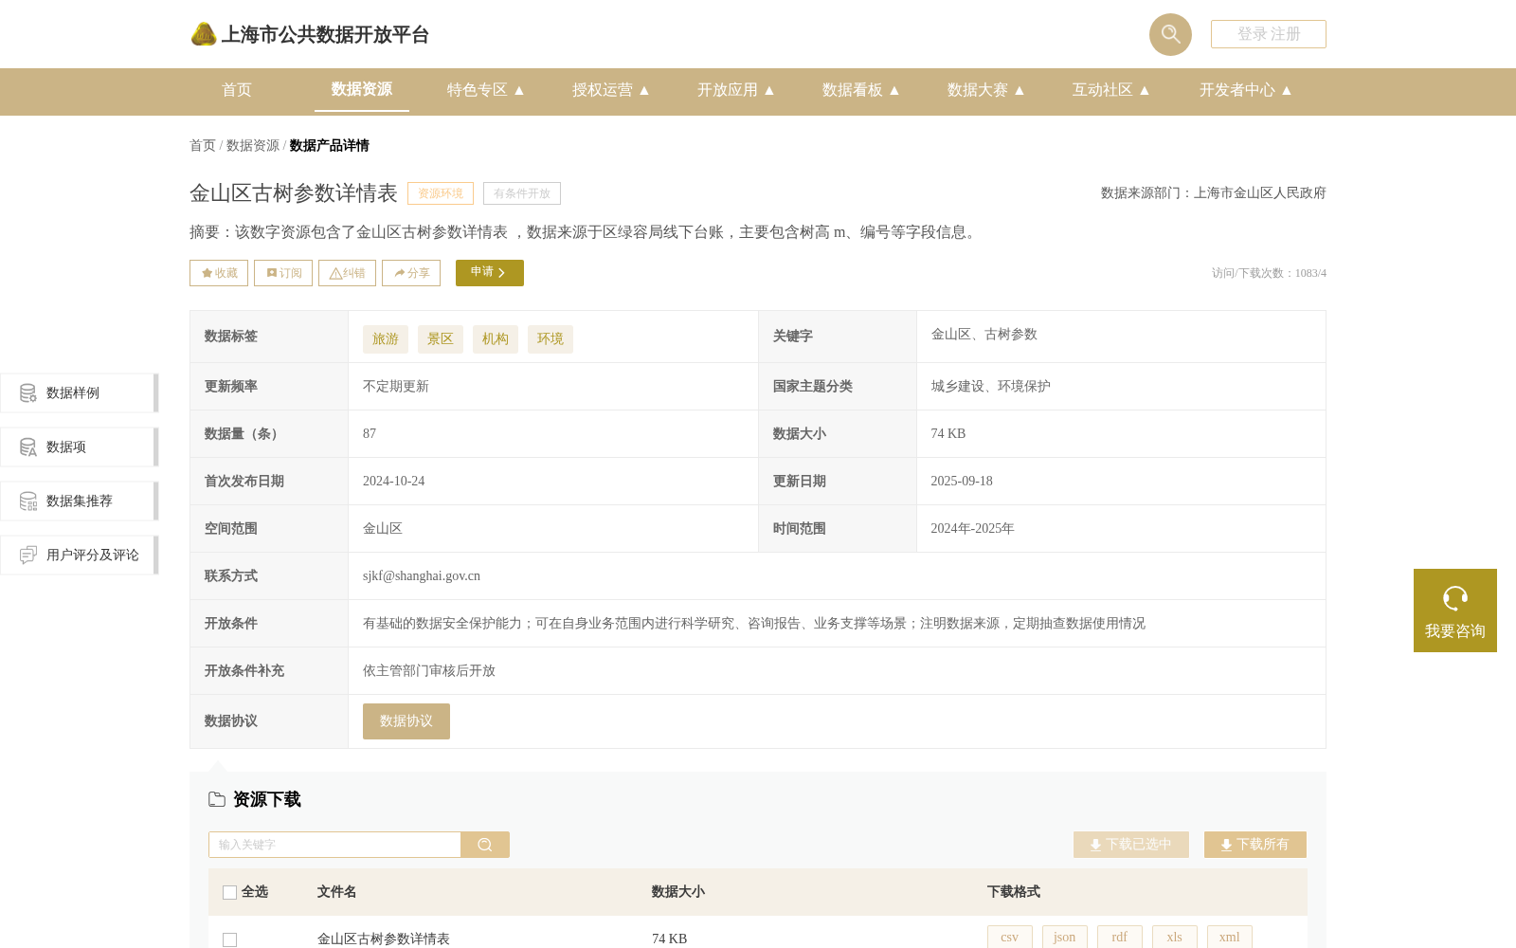Viewport: 1516px width, 948px height.
Task: Click the 资源环境 category badge
Action: [x=441, y=193]
